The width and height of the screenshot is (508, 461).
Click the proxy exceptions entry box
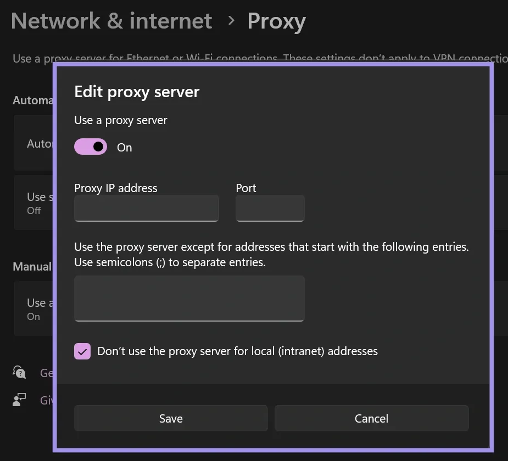(x=189, y=297)
